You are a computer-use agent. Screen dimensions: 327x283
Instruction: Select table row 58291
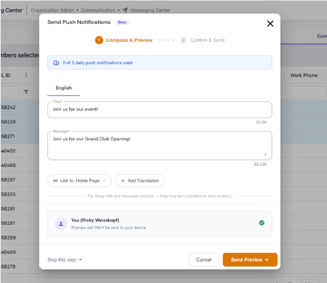(19, 209)
